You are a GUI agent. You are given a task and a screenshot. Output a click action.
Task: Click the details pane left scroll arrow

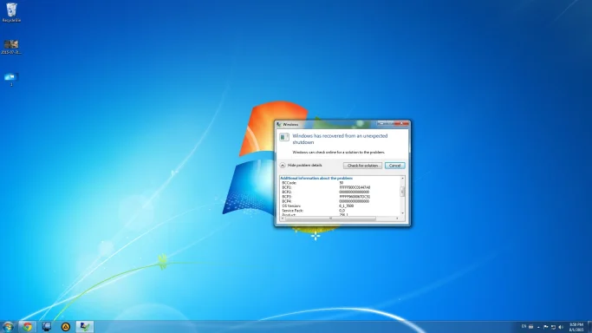pos(283,219)
